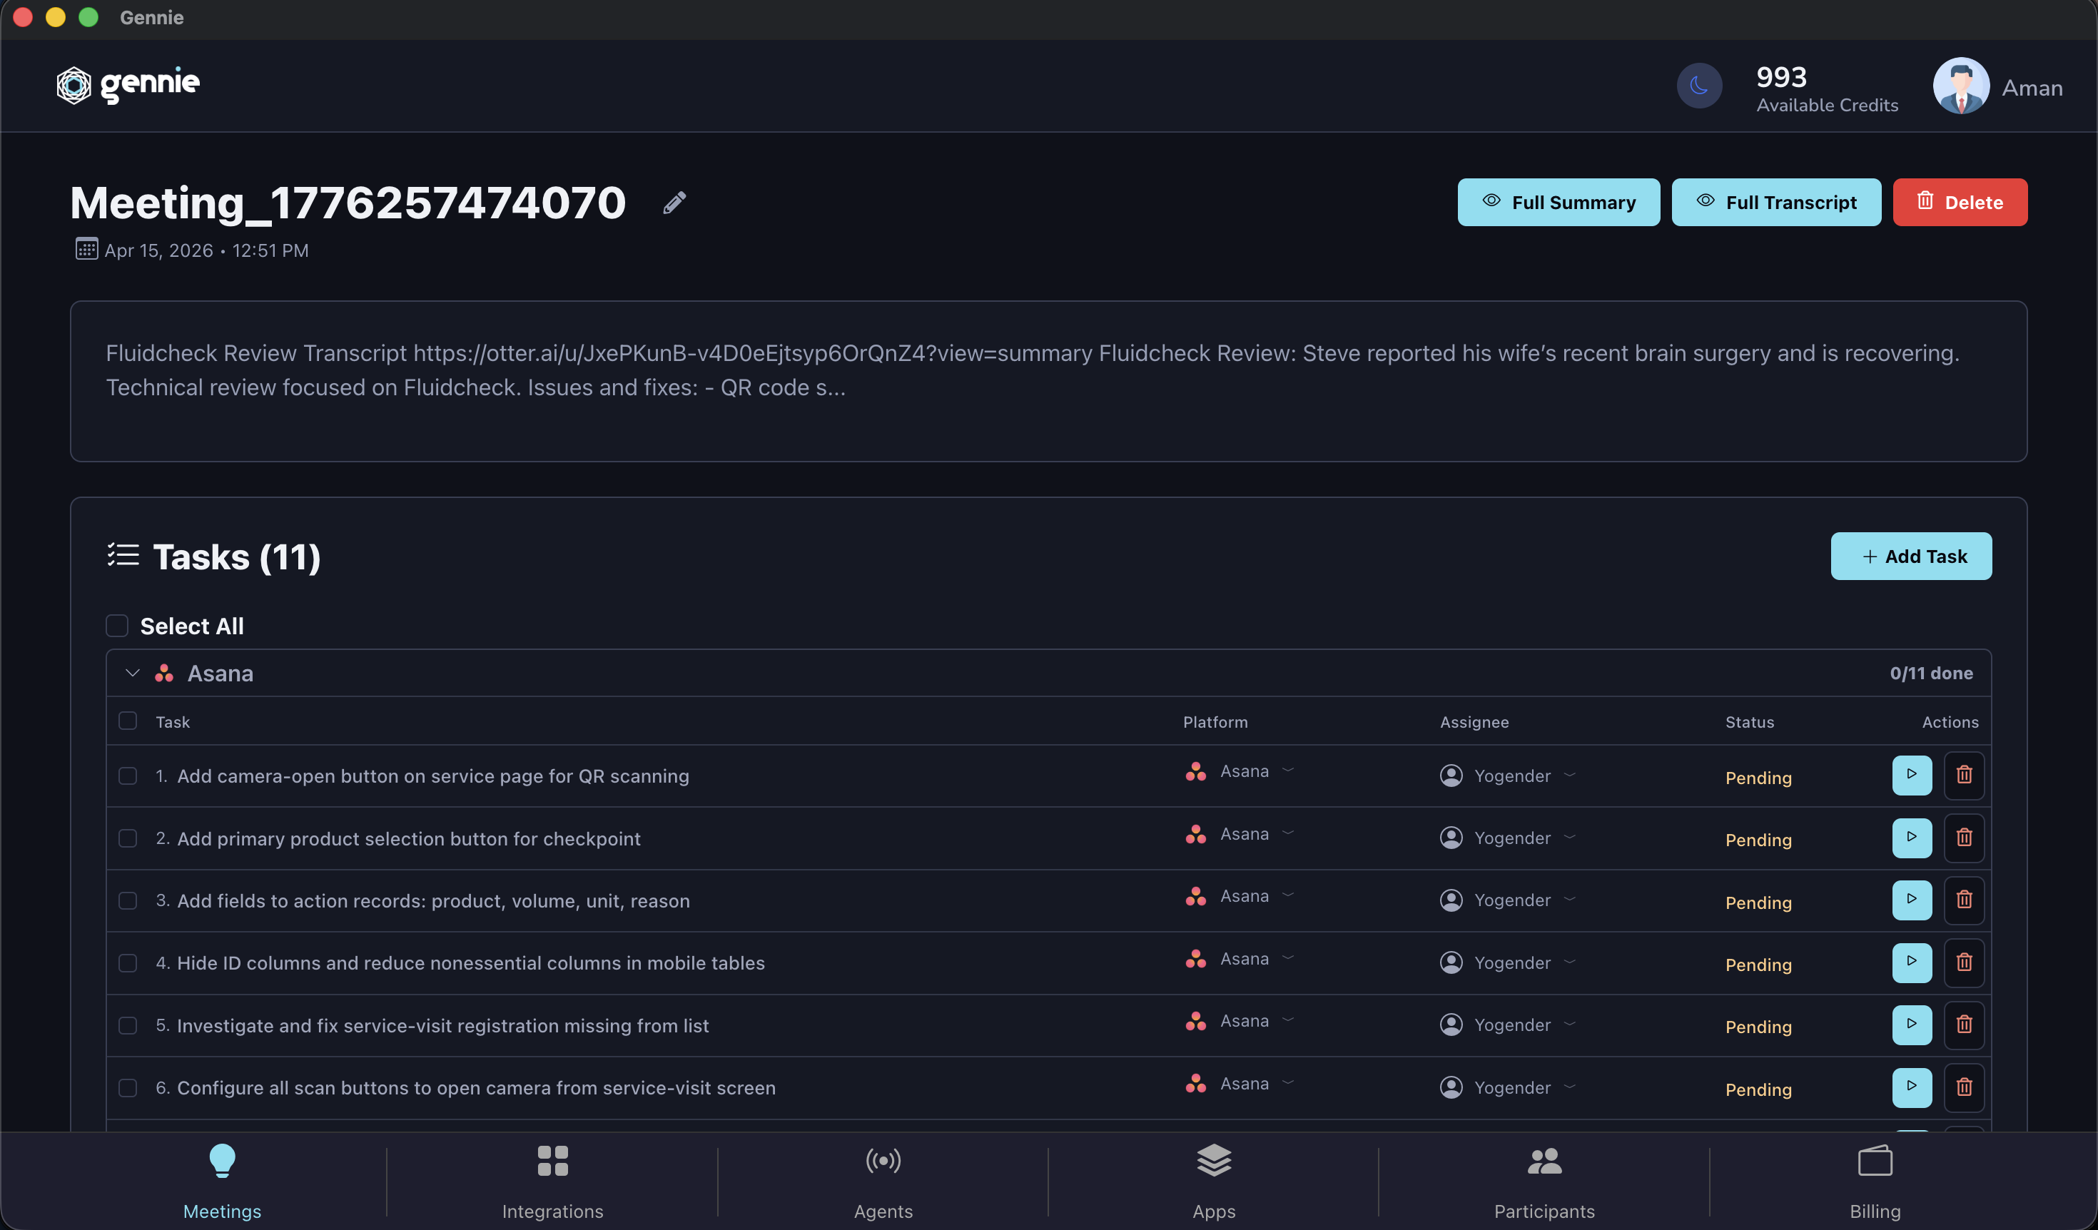
Task: Check the Select All checkbox
Action: point(116,626)
